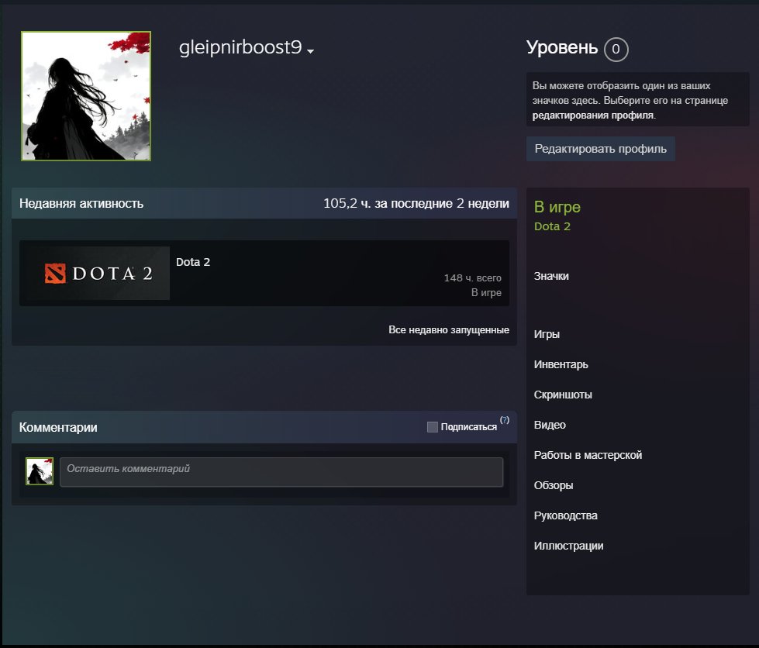Open the Значки section
Image resolution: width=759 pixels, height=648 pixels.
pos(551,276)
